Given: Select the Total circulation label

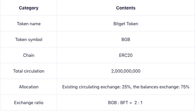Looking at the screenshot, I should pos(29,71).
